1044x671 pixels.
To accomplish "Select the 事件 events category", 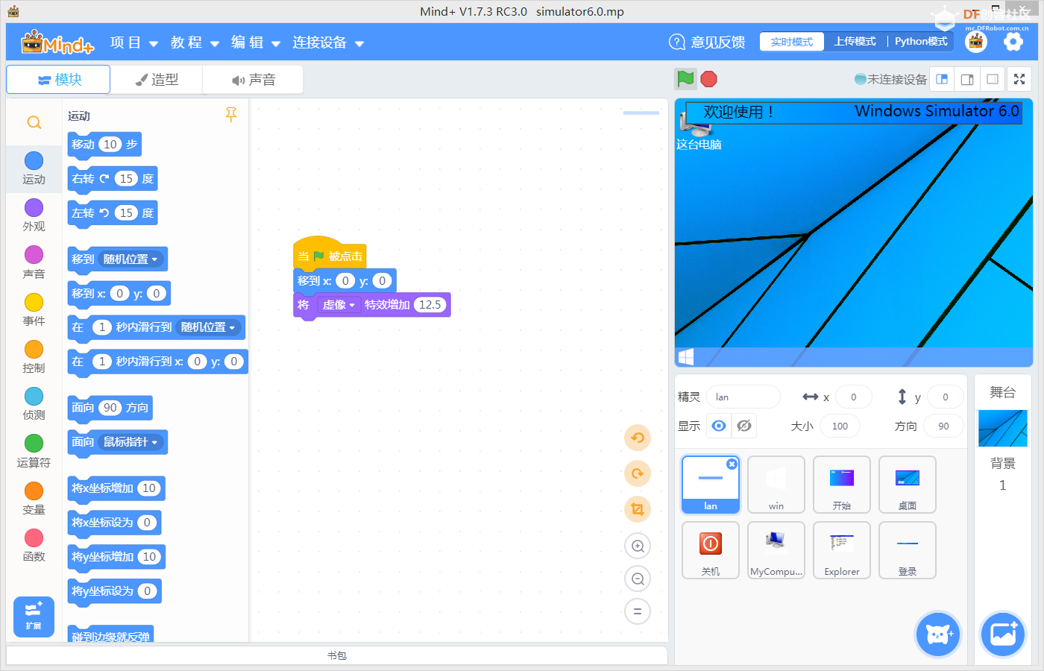I will pyautogui.click(x=34, y=310).
